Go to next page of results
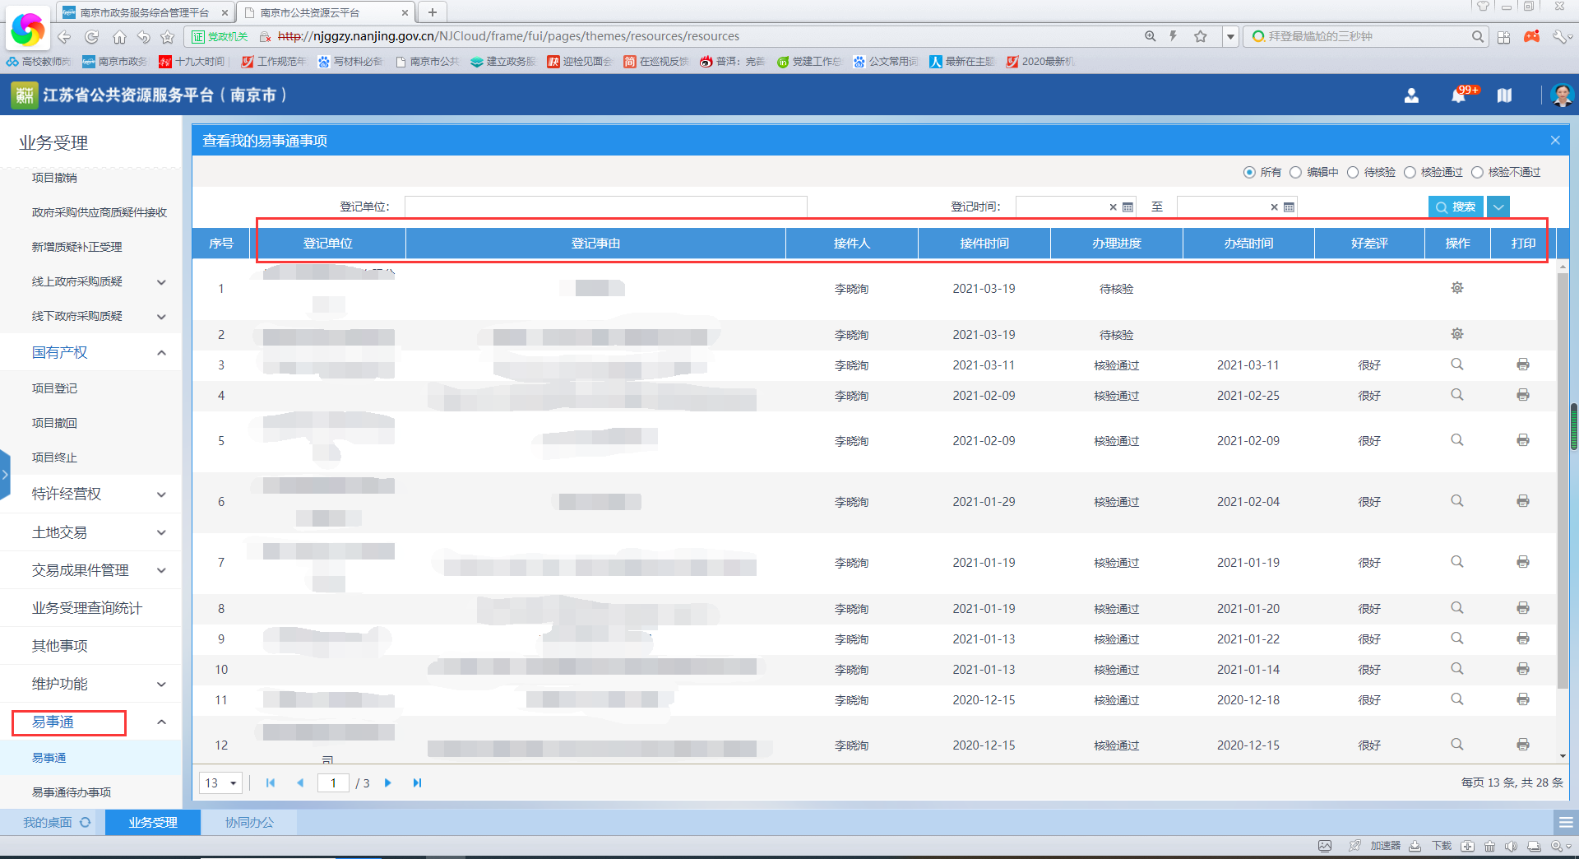 click(388, 782)
